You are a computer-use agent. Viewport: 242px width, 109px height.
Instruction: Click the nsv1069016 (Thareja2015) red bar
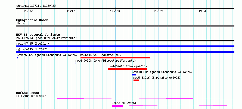128,69
